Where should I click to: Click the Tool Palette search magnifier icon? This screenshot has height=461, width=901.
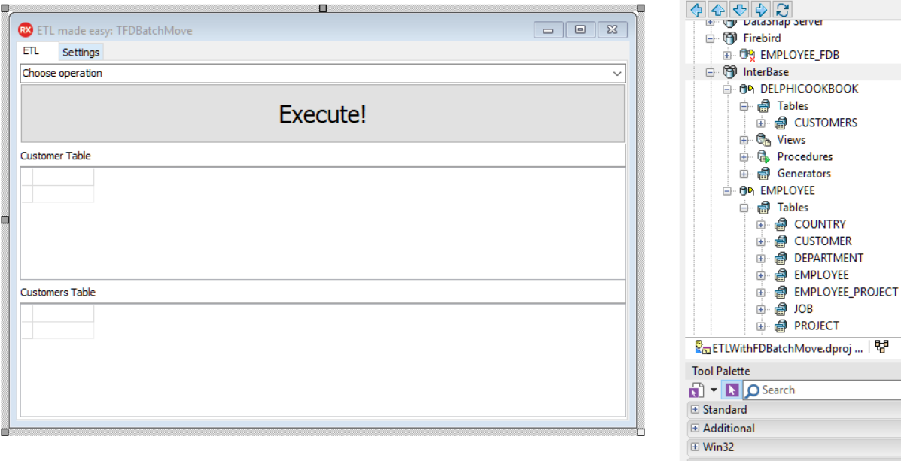752,390
